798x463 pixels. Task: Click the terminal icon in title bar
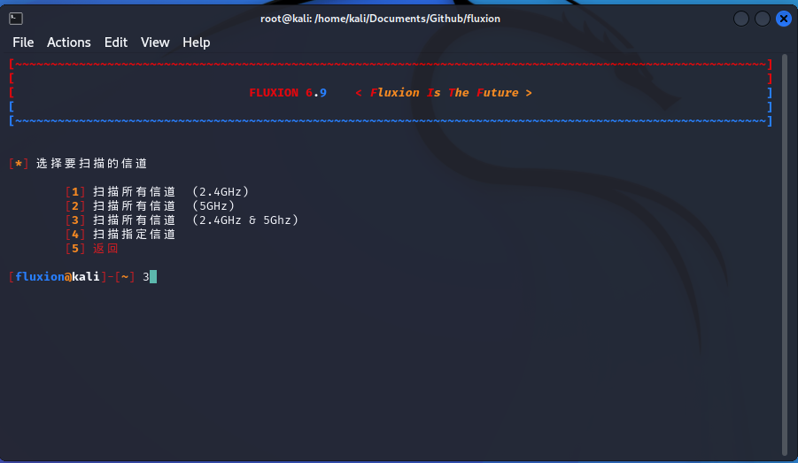[16, 19]
